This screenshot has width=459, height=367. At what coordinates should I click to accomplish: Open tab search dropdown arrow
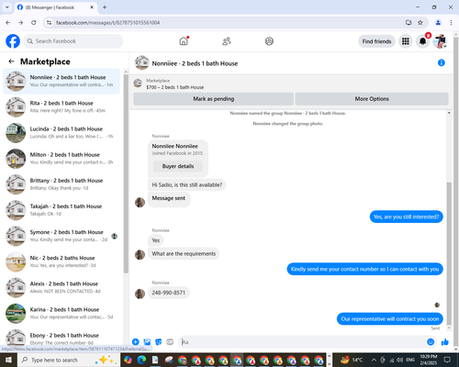click(x=7, y=7)
